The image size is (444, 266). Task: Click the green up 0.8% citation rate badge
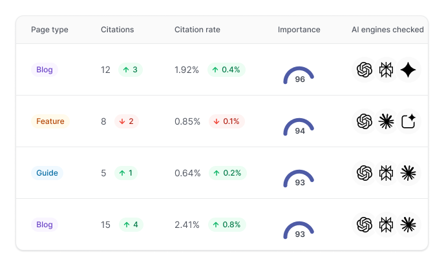[226, 225]
